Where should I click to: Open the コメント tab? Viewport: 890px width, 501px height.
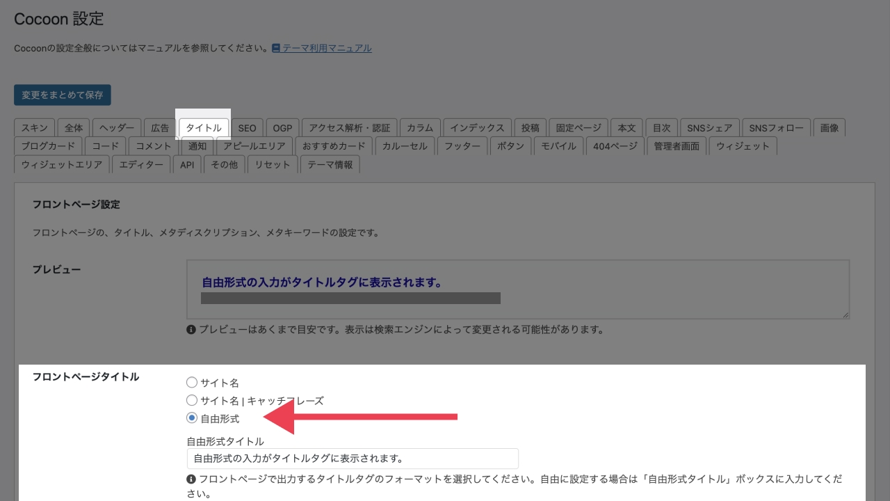point(153,146)
